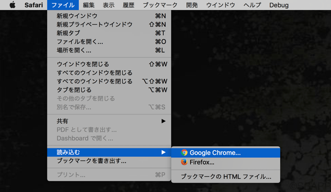
Task: Select ブックマークの HTML ファイル... import option
Action: click(226, 177)
